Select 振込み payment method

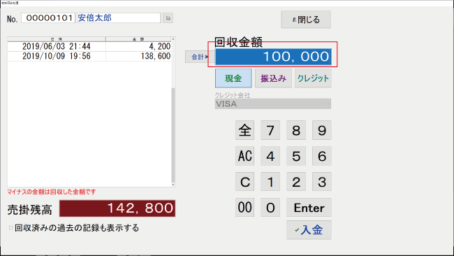[273, 78]
